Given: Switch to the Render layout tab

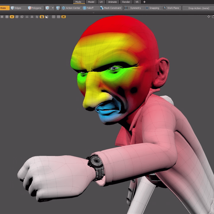Looking at the screenshot, I should (x=126, y=2).
